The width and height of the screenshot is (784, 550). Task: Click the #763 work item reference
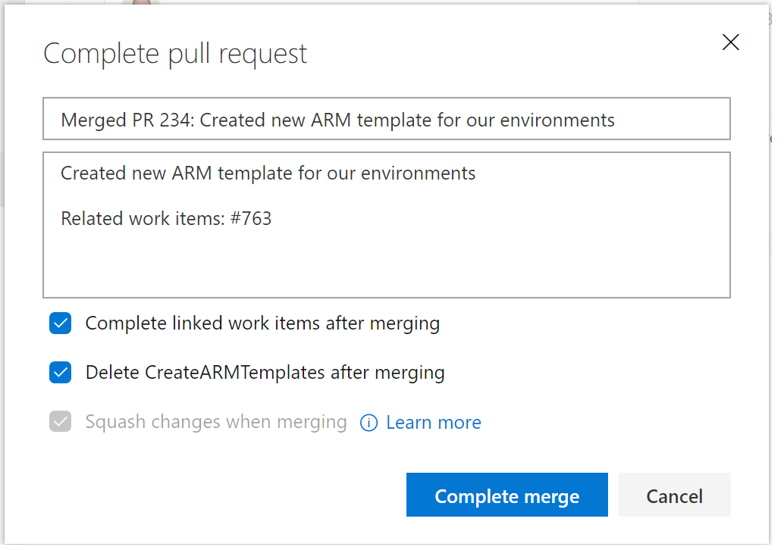251,220
